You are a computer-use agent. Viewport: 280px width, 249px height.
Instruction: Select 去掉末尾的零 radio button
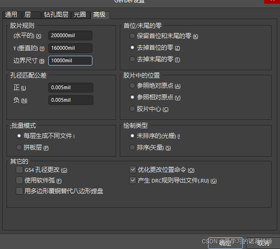(x=133, y=59)
